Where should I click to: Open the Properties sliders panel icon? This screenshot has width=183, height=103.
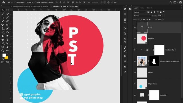click(x=130, y=9)
